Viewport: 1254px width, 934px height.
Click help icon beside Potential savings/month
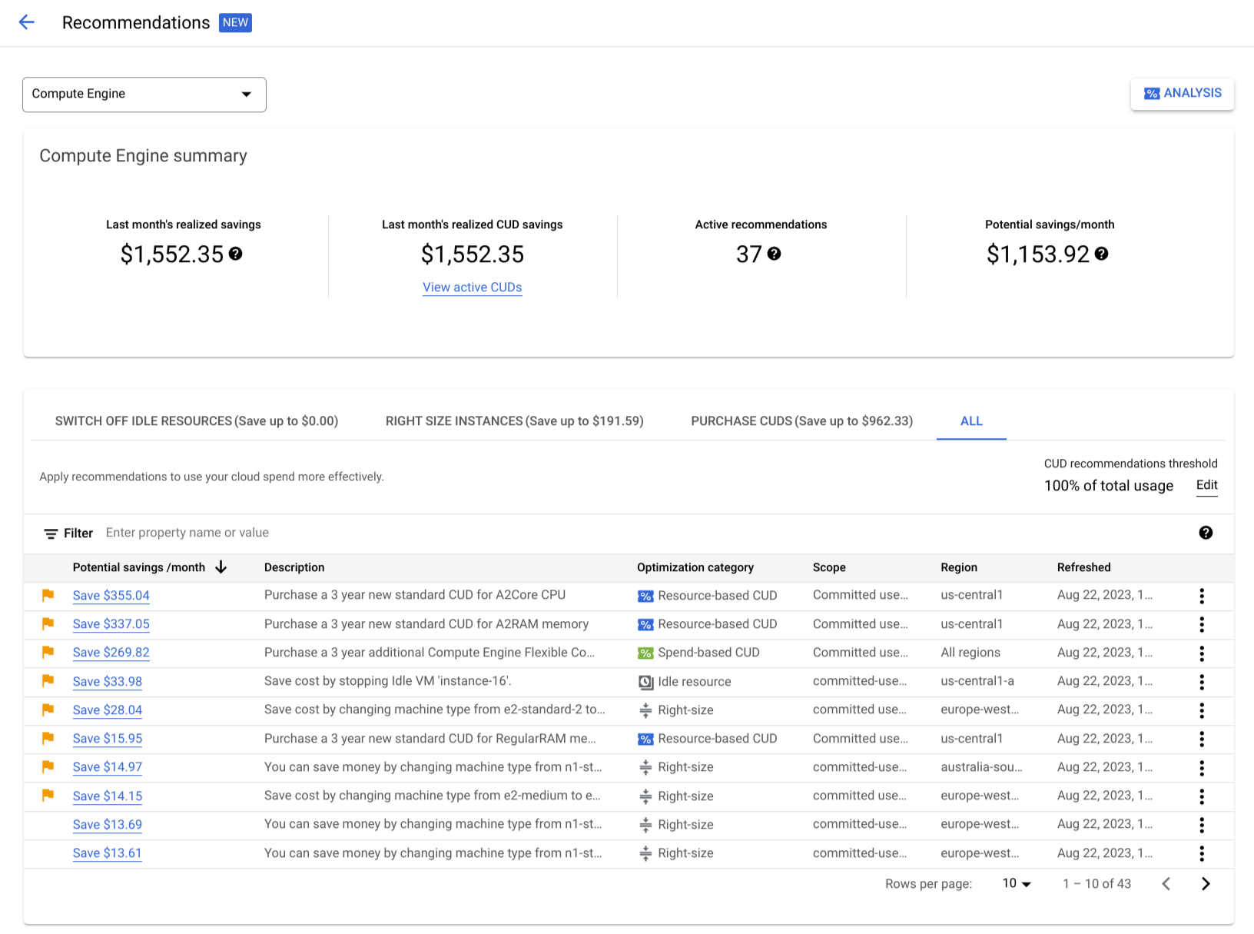[1101, 254]
